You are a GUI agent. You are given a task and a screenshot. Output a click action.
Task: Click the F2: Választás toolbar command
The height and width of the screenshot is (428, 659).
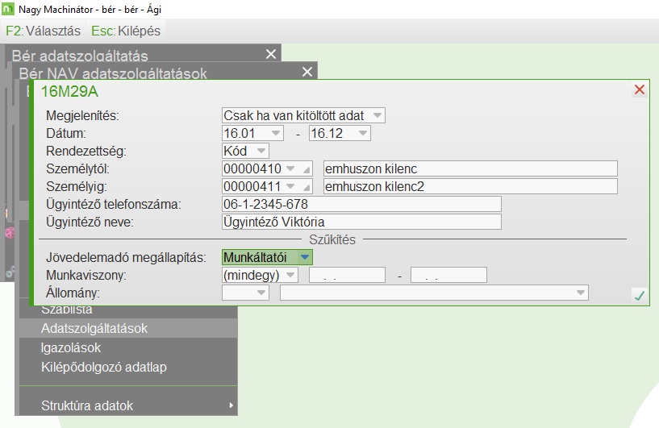point(44,31)
